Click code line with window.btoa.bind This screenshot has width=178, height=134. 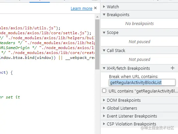coord(47,58)
